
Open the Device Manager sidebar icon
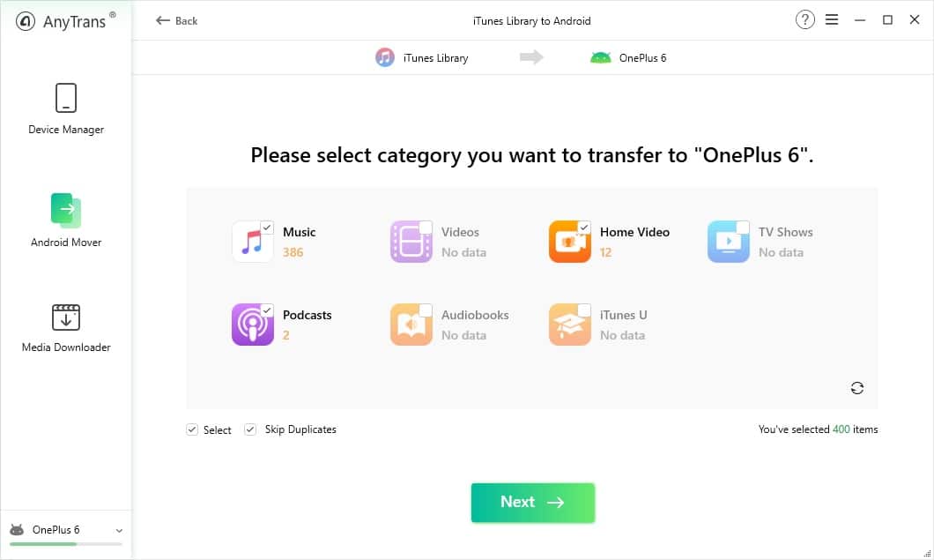[x=66, y=98]
